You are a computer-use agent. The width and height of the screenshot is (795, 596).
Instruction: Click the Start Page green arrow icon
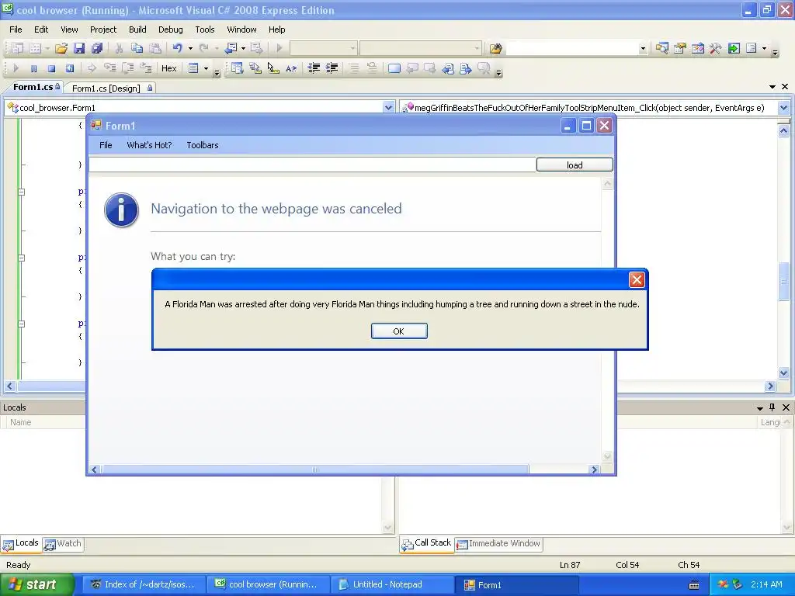click(734, 48)
